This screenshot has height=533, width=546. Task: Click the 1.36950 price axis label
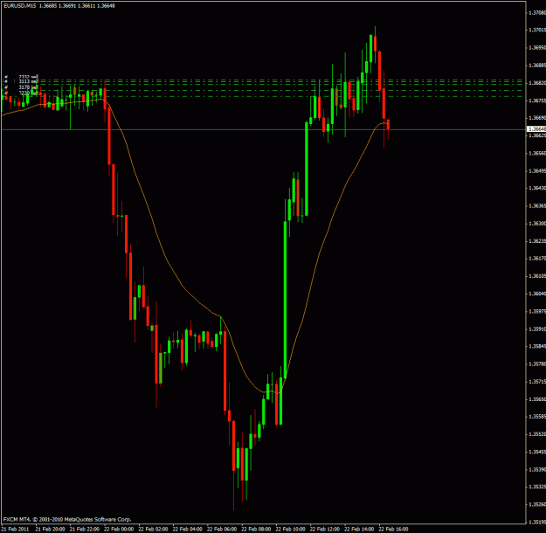point(537,47)
